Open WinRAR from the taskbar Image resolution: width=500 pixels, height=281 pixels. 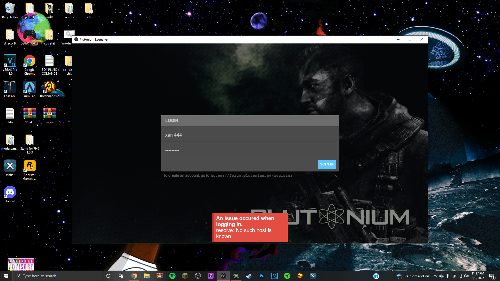pos(160,276)
